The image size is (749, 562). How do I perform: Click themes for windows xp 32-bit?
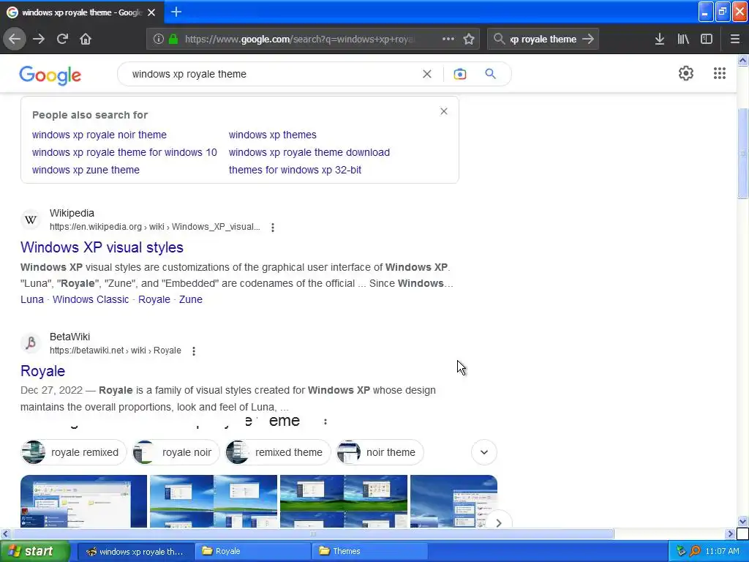tap(295, 170)
